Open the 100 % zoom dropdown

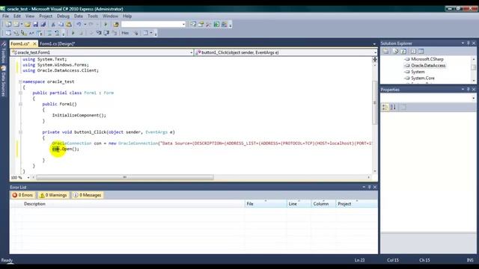coord(28,178)
